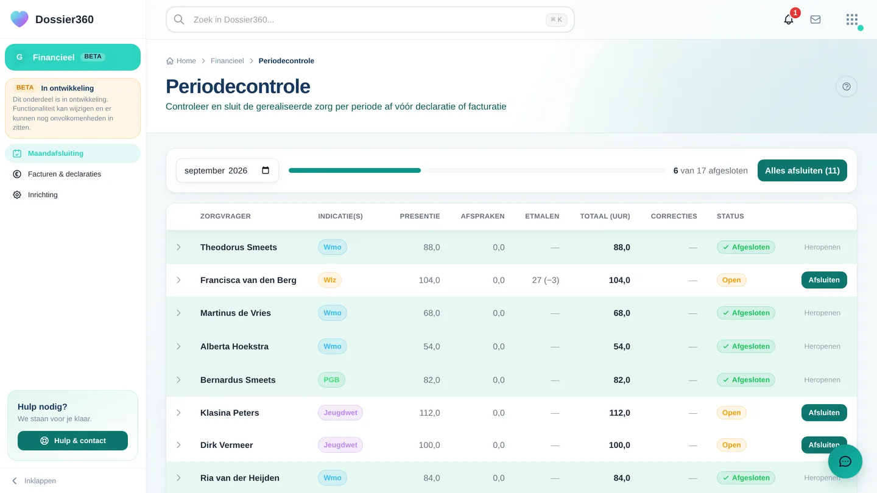Click the september 2026 month field
The image size is (877, 493).
point(227,170)
